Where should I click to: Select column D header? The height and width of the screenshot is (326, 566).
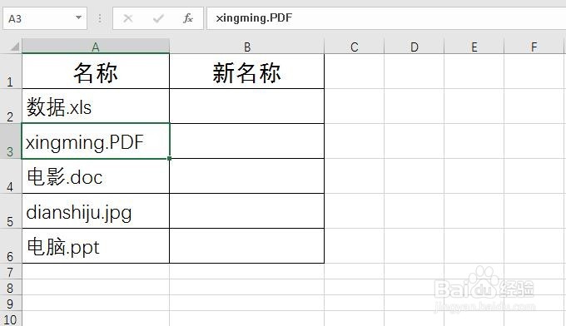(414, 47)
